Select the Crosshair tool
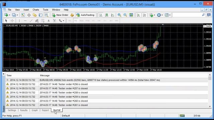The height and width of the screenshot is (120, 214). click(12, 21)
